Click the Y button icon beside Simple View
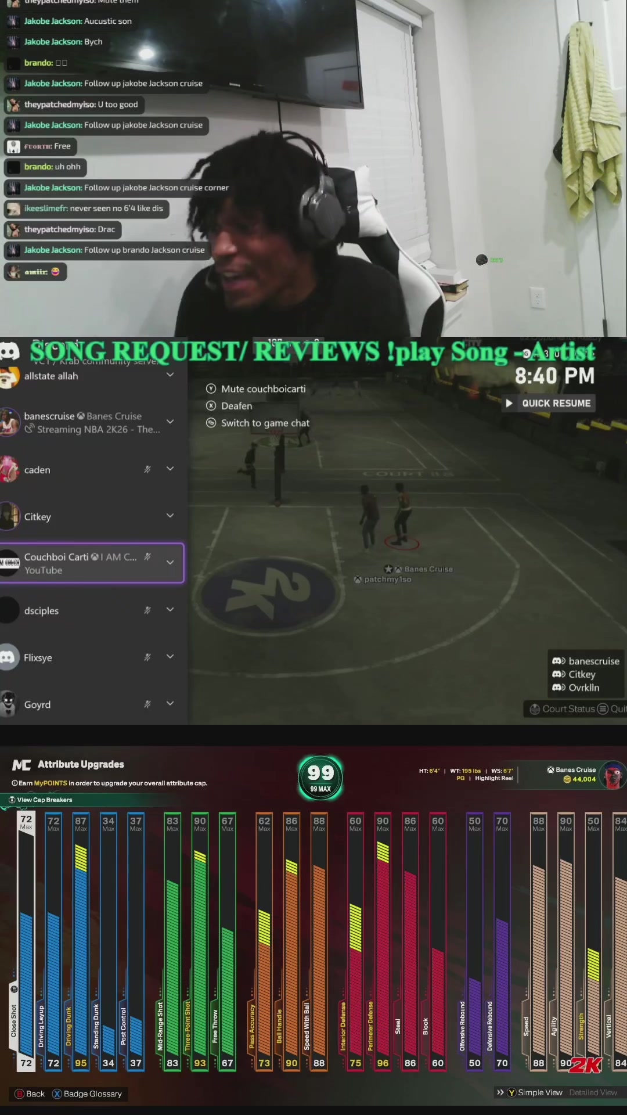The height and width of the screenshot is (1115, 627). tap(511, 1092)
